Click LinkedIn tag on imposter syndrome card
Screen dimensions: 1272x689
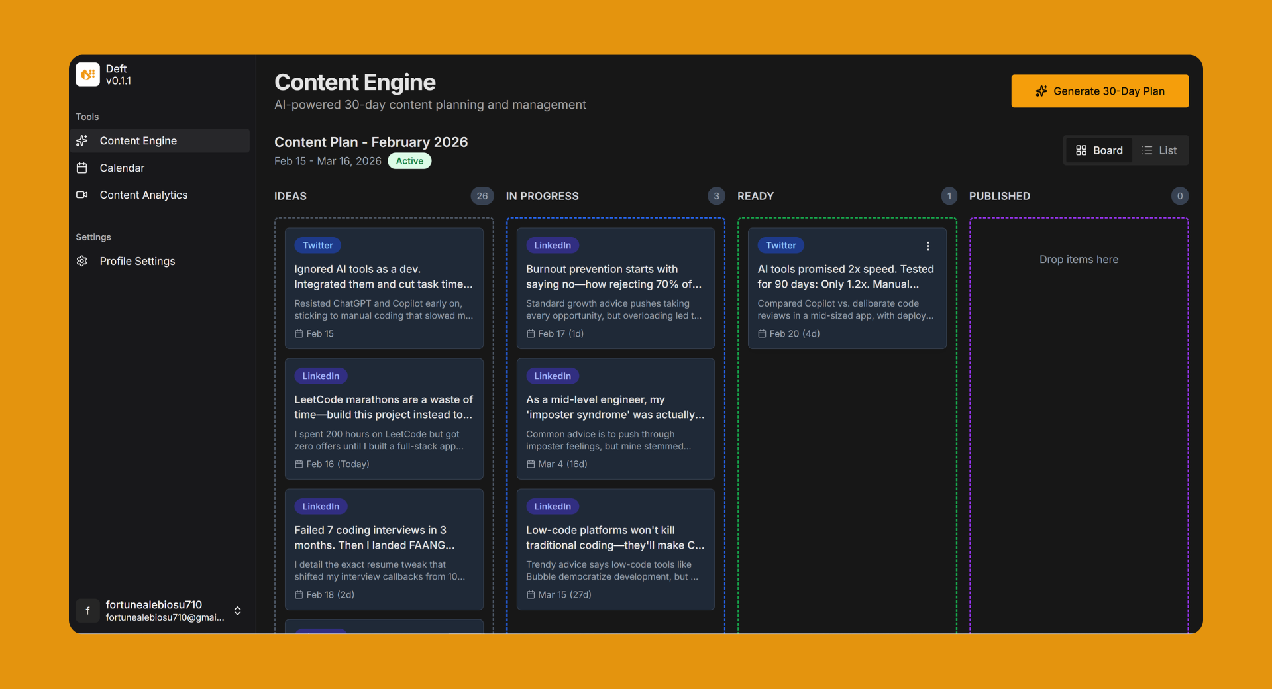[x=553, y=376]
